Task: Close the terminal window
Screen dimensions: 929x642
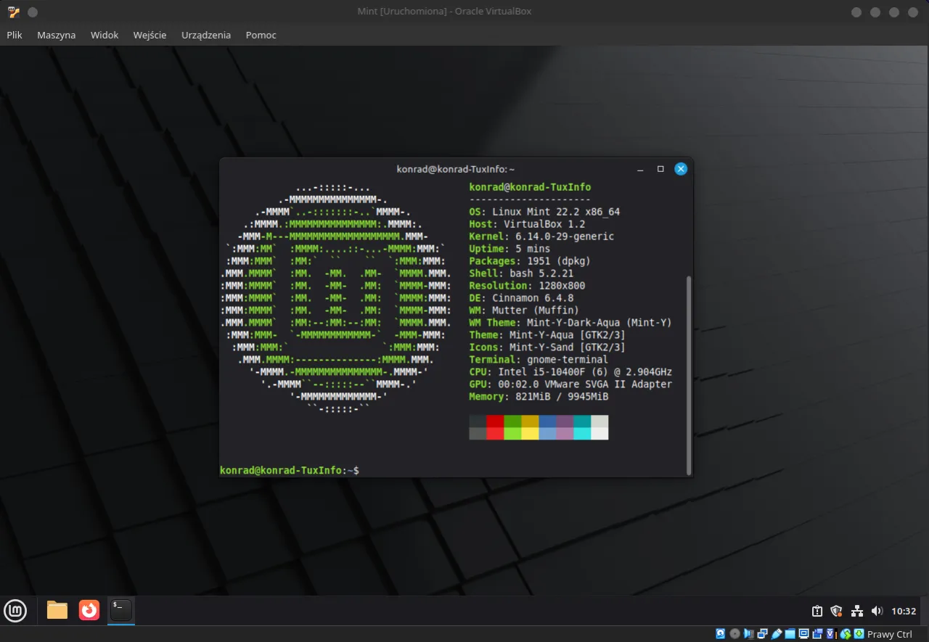Action: [x=681, y=169]
